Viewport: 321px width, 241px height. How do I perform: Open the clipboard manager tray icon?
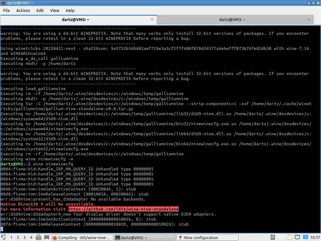(289, 237)
